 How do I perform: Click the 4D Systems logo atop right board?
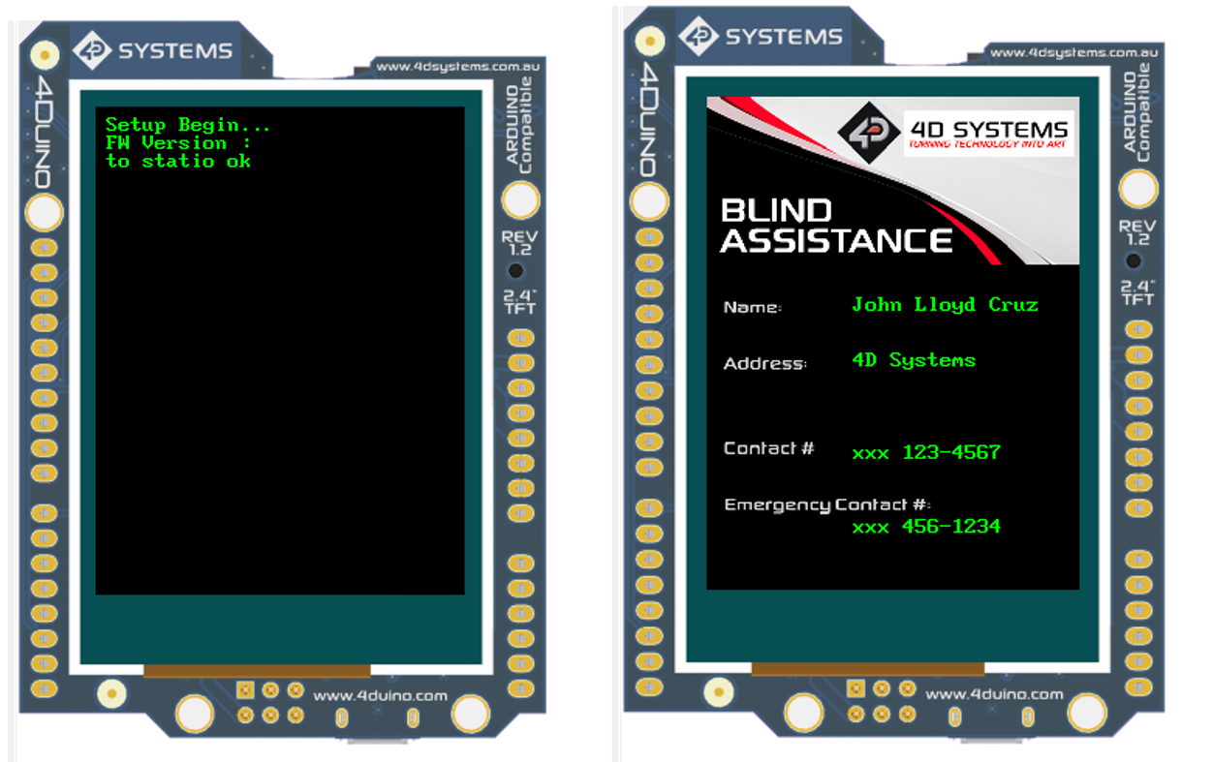coord(762,37)
